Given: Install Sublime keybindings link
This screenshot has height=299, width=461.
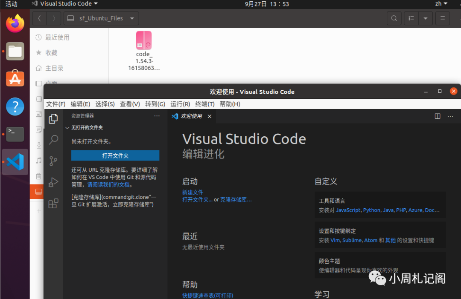Looking at the screenshot, I should point(352,240).
